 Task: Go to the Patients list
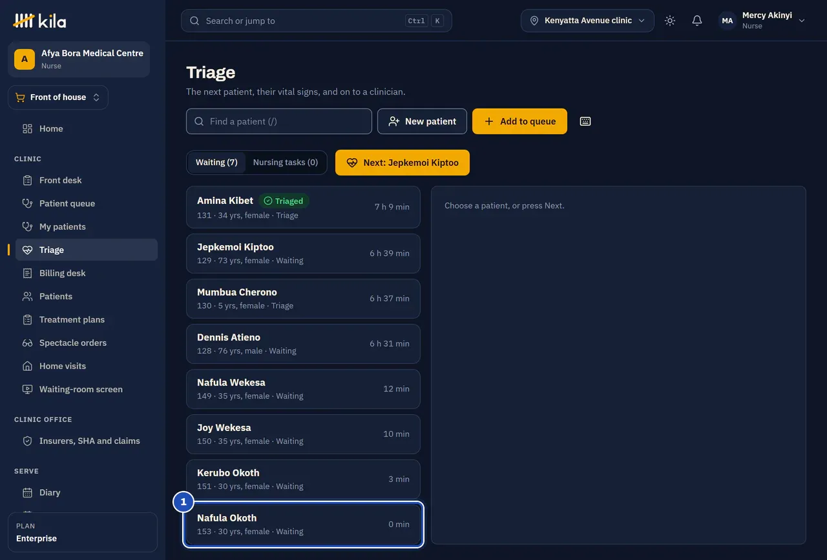coord(87,296)
